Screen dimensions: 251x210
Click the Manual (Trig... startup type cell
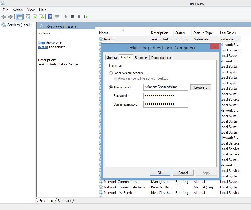tap(205, 187)
